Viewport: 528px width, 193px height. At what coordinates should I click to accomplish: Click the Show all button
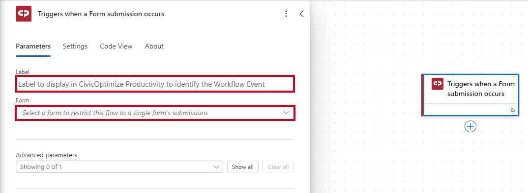(x=243, y=167)
